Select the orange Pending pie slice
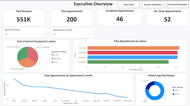 point(27,63)
